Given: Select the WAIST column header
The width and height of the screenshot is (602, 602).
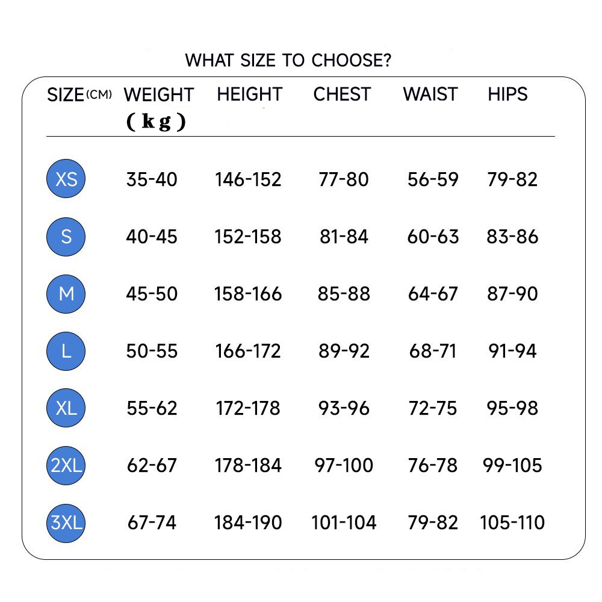Looking at the screenshot, I should pyautogui.click(x=430, y=95).
